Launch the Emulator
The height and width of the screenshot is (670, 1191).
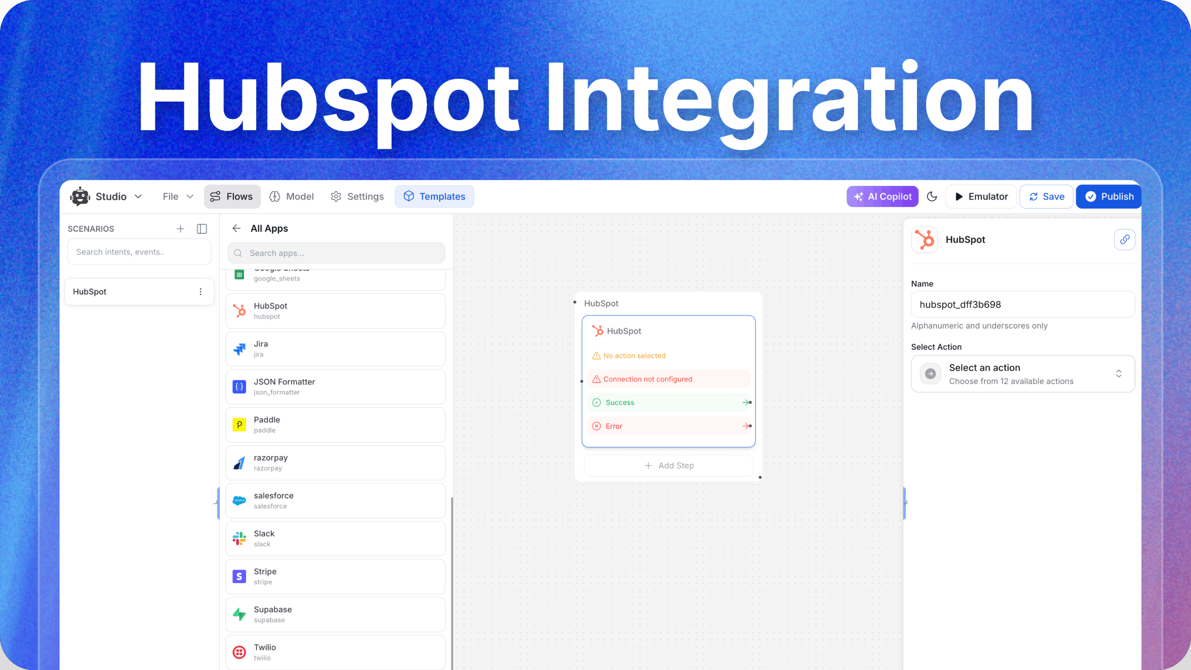(981, 196)
